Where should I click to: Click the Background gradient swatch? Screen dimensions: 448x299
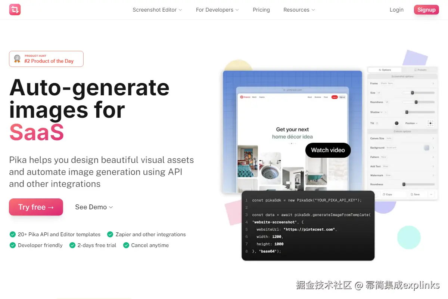[x=426, y=148]
